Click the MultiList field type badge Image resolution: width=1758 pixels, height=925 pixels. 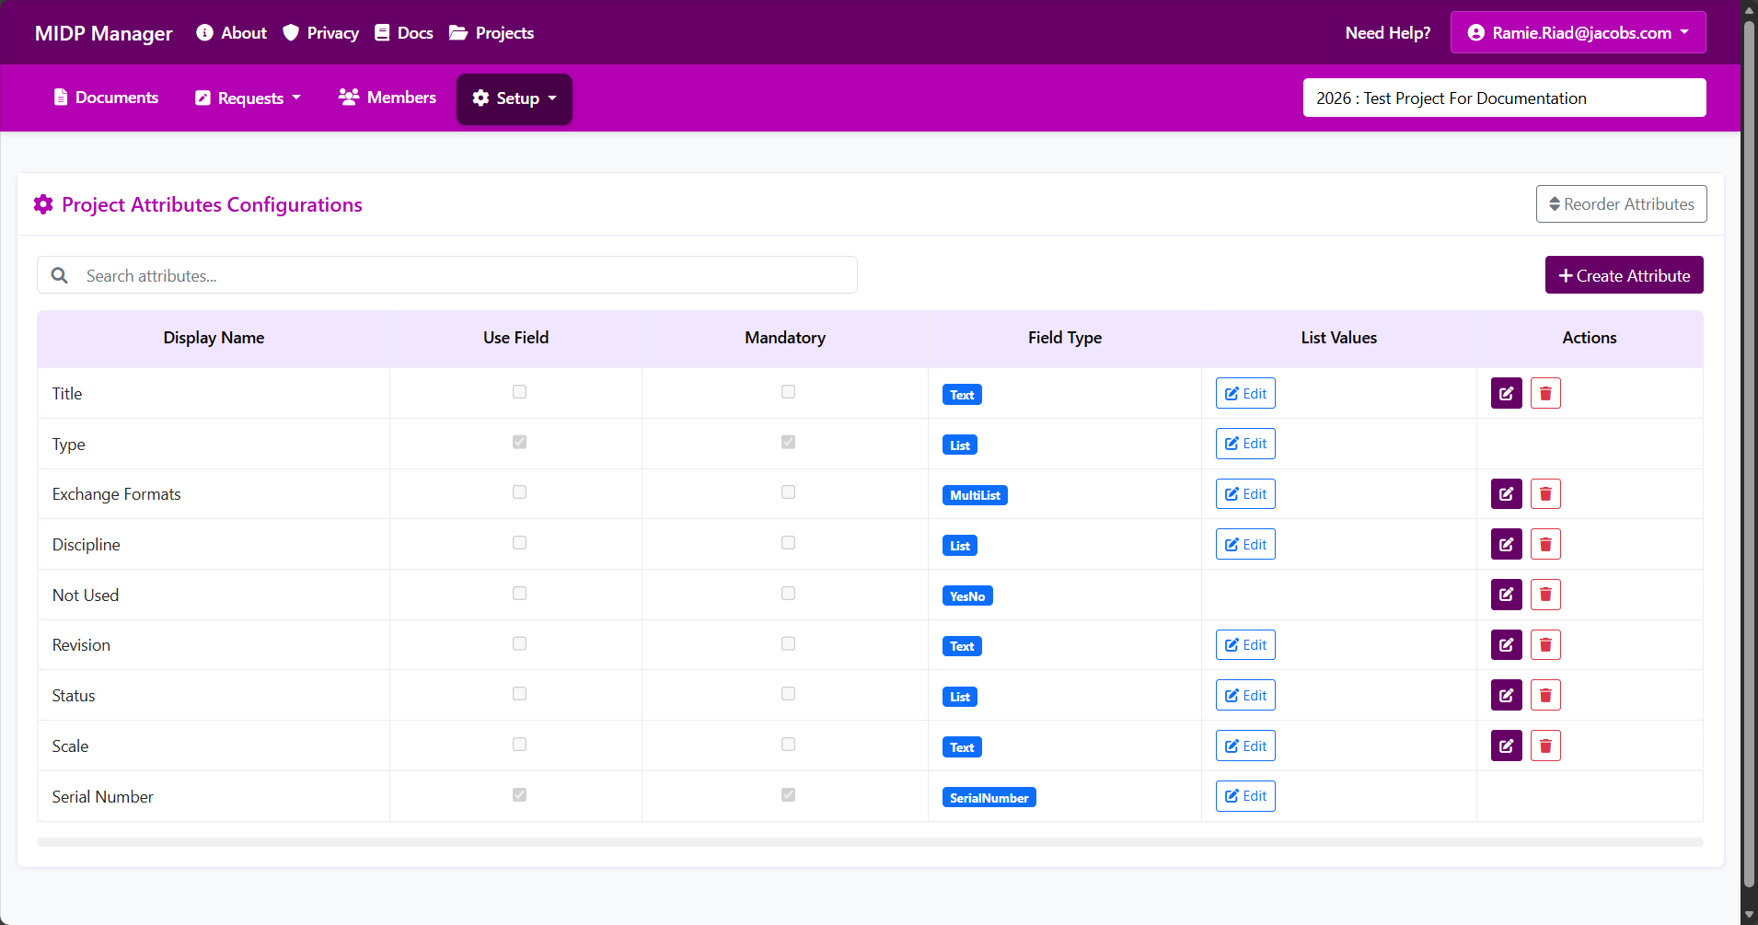(975, 495)
